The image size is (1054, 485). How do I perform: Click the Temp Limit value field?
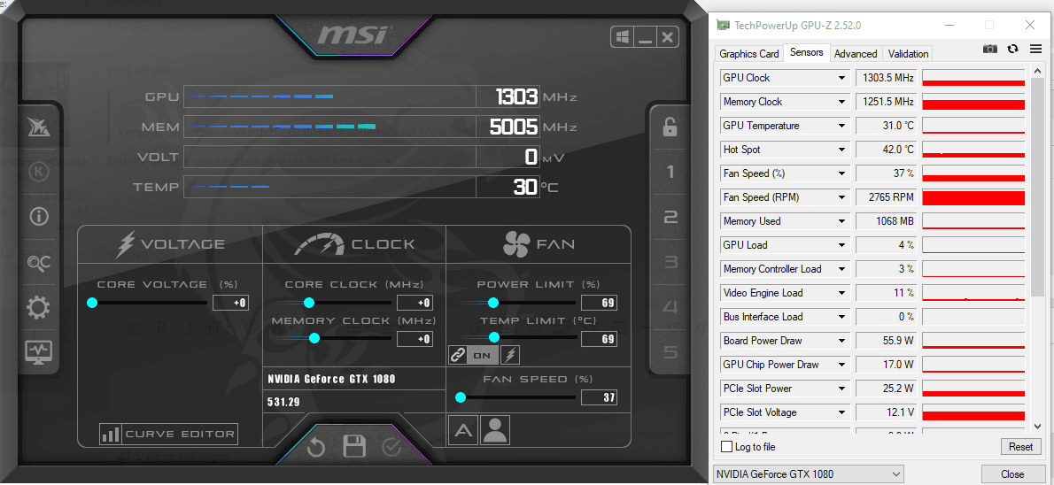coord(599,339)
